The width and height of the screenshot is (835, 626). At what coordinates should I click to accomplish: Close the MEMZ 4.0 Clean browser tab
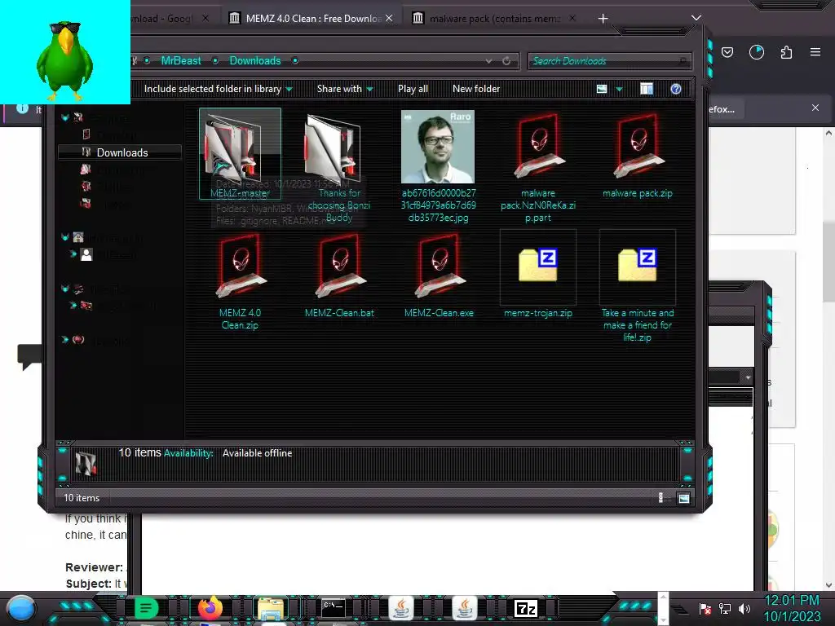[x=389, y=18]
